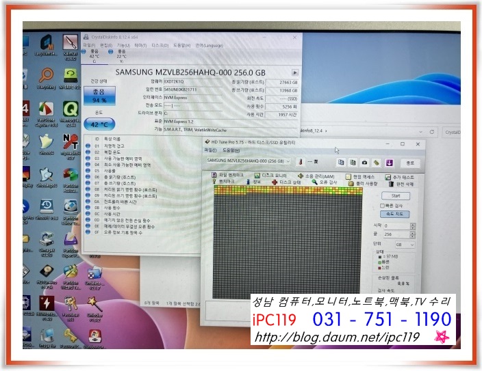Open the 단위 GB unit dropdown
The image size is (482, 371).
(x=405, y=245)
